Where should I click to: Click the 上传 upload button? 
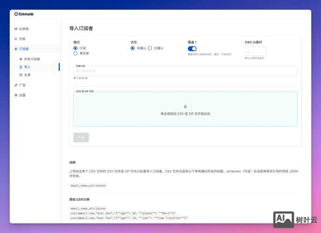pos(81,137)
